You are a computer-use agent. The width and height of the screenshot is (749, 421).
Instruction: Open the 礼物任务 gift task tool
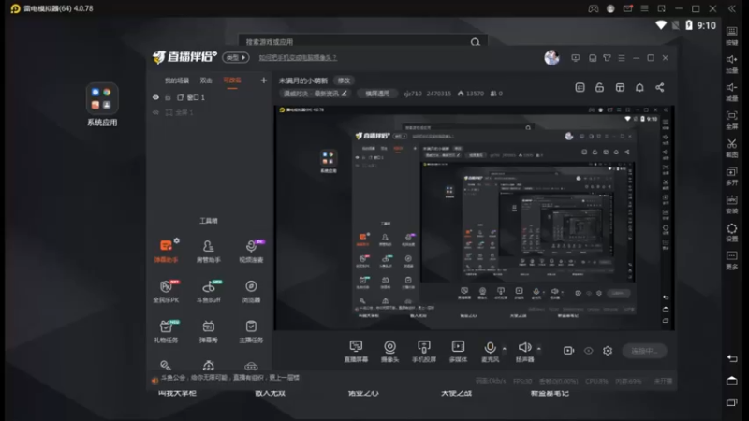tap(166, 331)
